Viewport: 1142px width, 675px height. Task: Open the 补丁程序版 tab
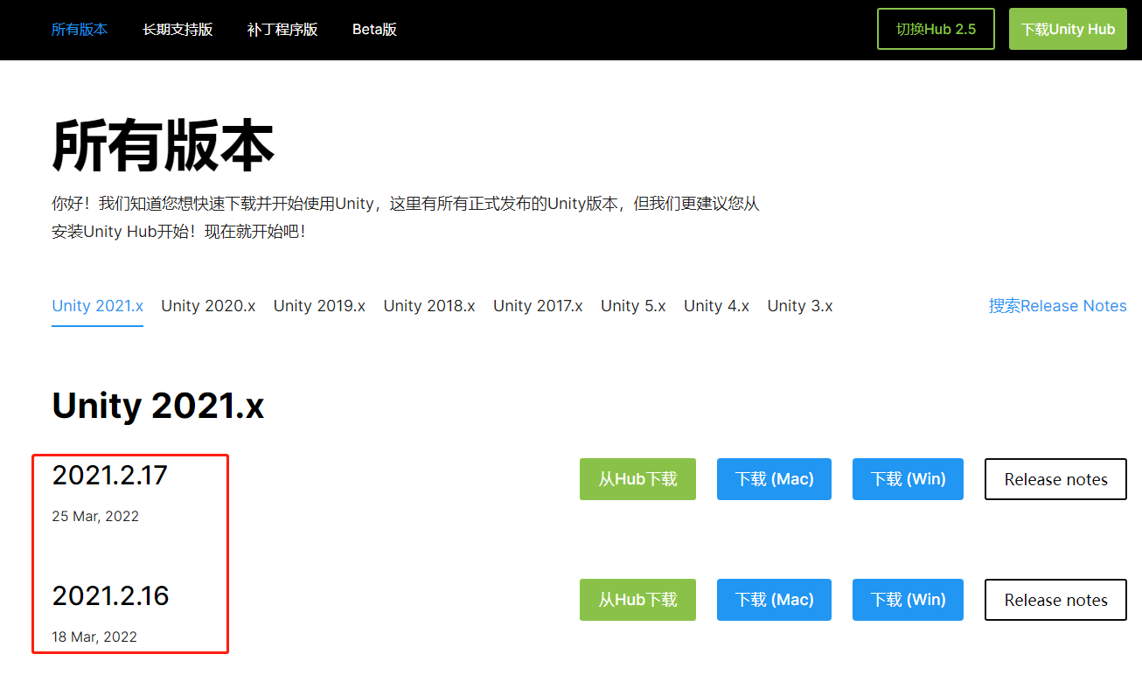282,29
